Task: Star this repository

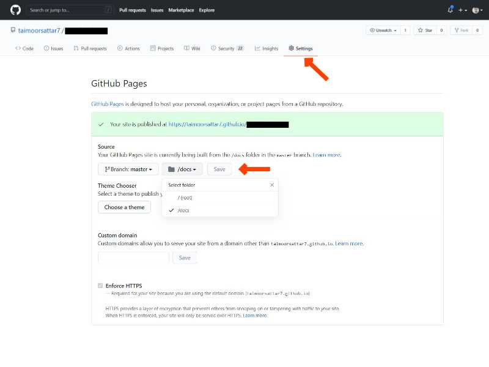Action: click(425, 30)
